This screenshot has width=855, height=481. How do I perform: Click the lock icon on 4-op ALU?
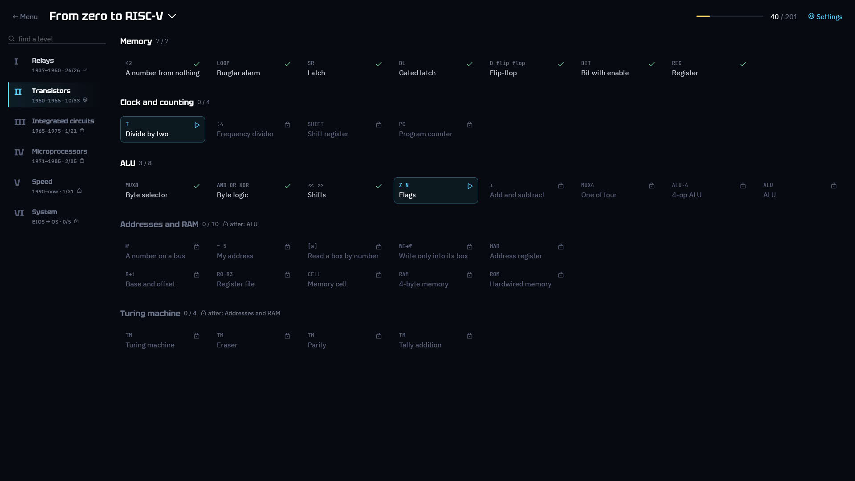pyautogui.click(x=743, y=186)
